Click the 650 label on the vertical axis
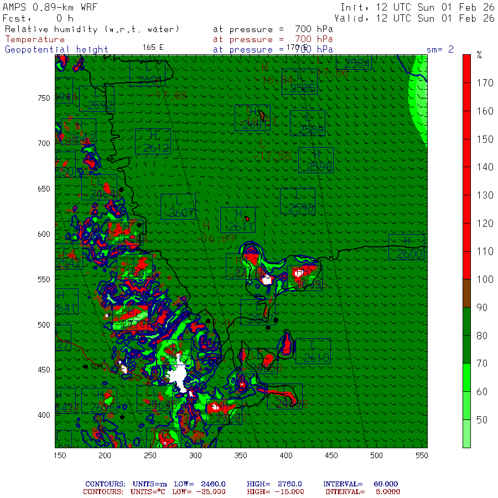 pyautogui.click(x=44, y=189)
